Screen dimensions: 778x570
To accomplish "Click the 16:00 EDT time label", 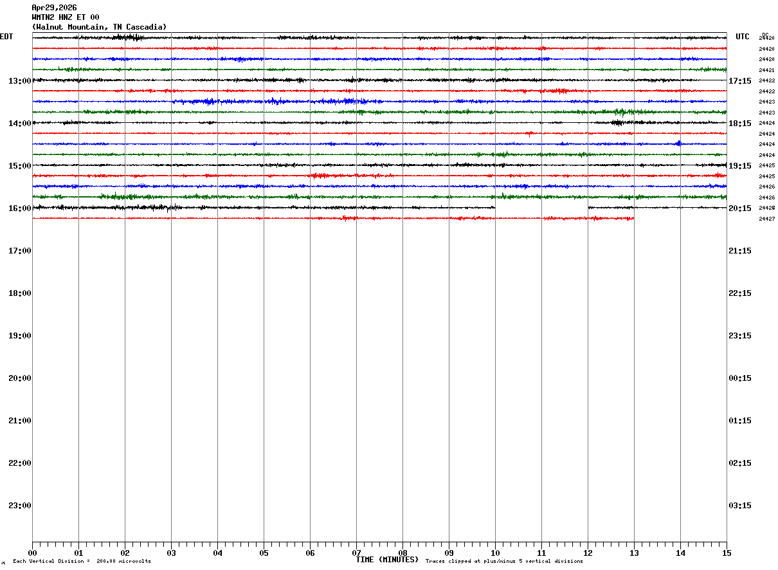I will point(20,208).
